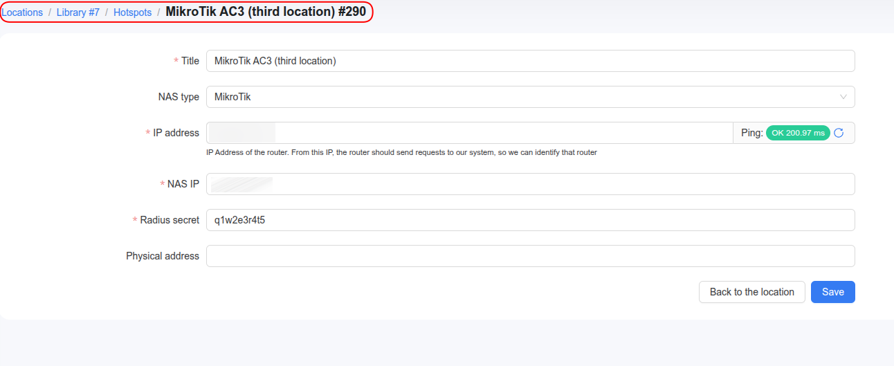Click the MikroTik AC3 #290 page heading
Screen dimensions: 894x366
(266, 12)
